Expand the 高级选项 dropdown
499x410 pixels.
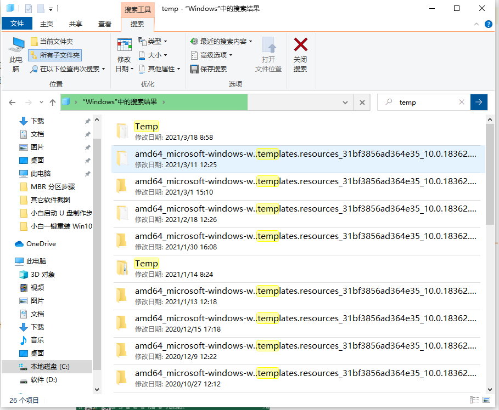[214, 55]
